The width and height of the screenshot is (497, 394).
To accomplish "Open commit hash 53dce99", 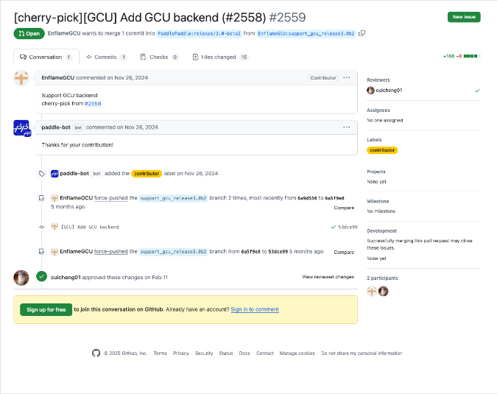I will [x=348, y=228].
